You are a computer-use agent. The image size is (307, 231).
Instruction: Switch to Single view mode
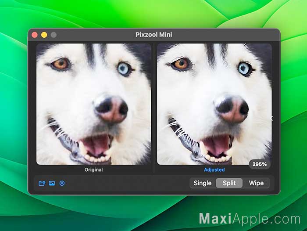[203, 183]
